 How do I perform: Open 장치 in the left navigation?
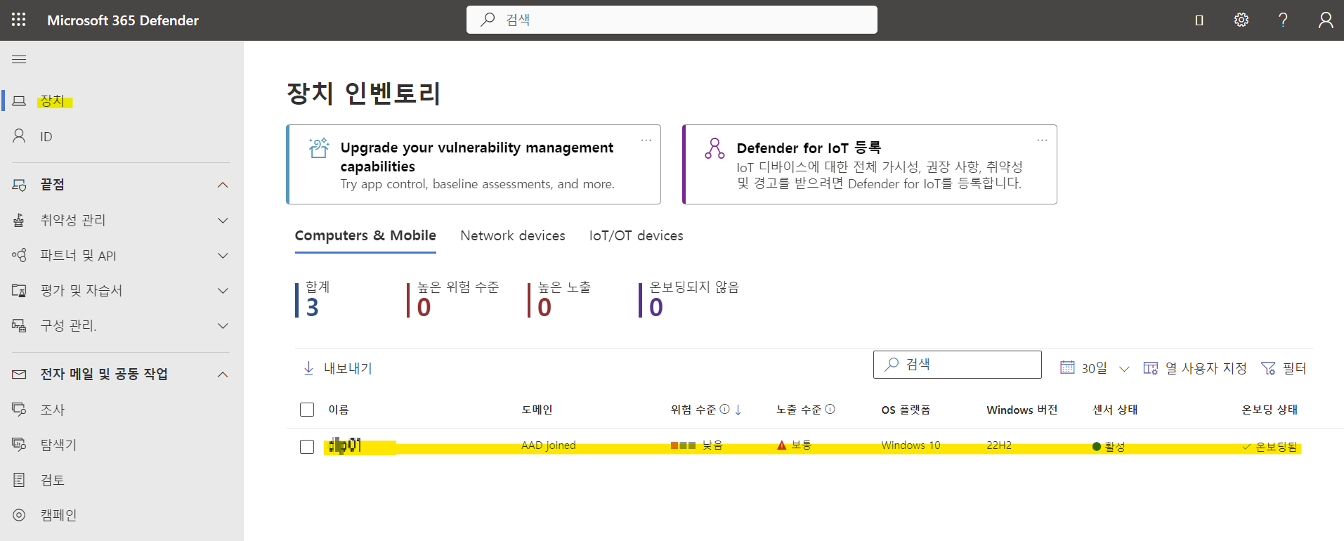click(52, 100)
